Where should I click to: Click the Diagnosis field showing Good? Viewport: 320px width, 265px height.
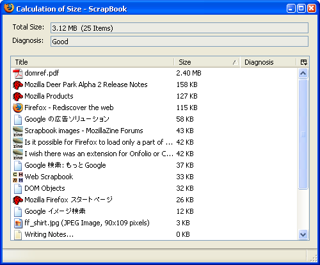pyautogui.click(x=179, y=42)
